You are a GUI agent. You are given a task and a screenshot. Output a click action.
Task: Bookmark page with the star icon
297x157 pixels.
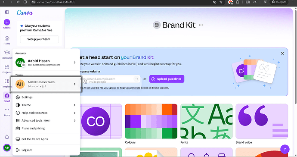coord(221,2)
